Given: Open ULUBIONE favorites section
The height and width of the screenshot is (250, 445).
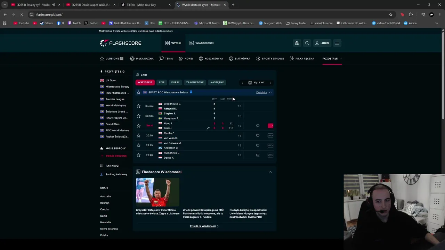Looking at the screenshot, I should pyautogui.click(x=112, y=59).
